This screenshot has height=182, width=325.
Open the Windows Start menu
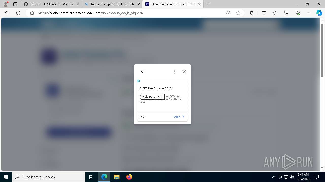pyautogui.click(x=6, y=177)
